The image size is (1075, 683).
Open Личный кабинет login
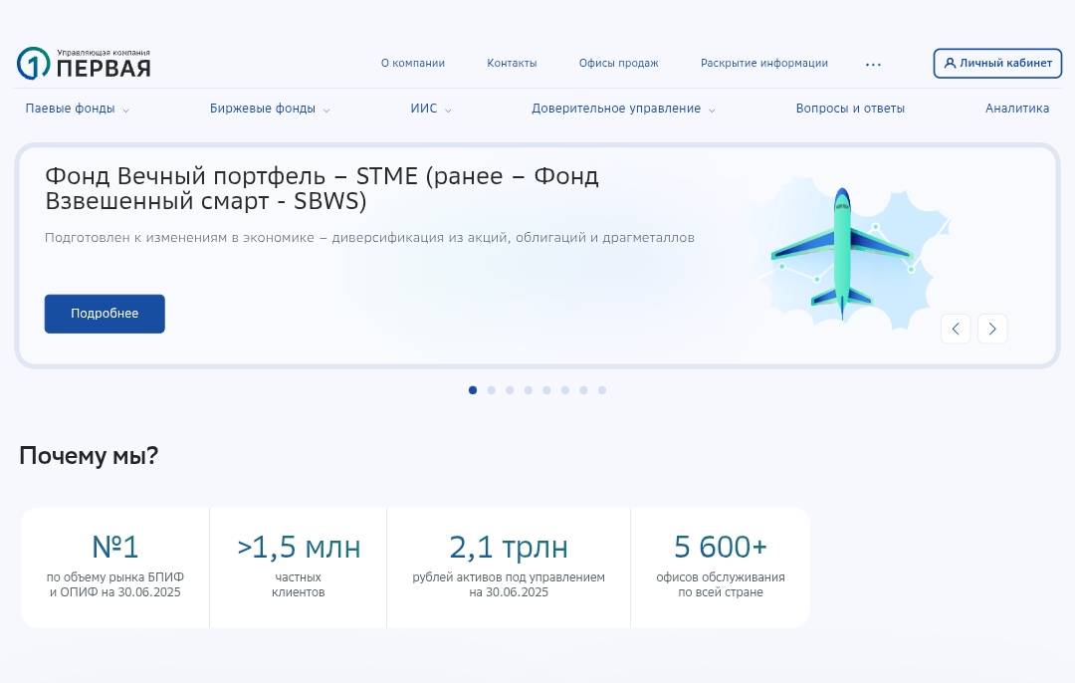tap(997, 64)
